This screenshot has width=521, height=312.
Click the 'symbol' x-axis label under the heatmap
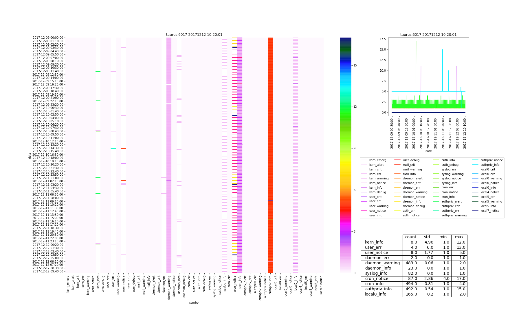[194, 302]
